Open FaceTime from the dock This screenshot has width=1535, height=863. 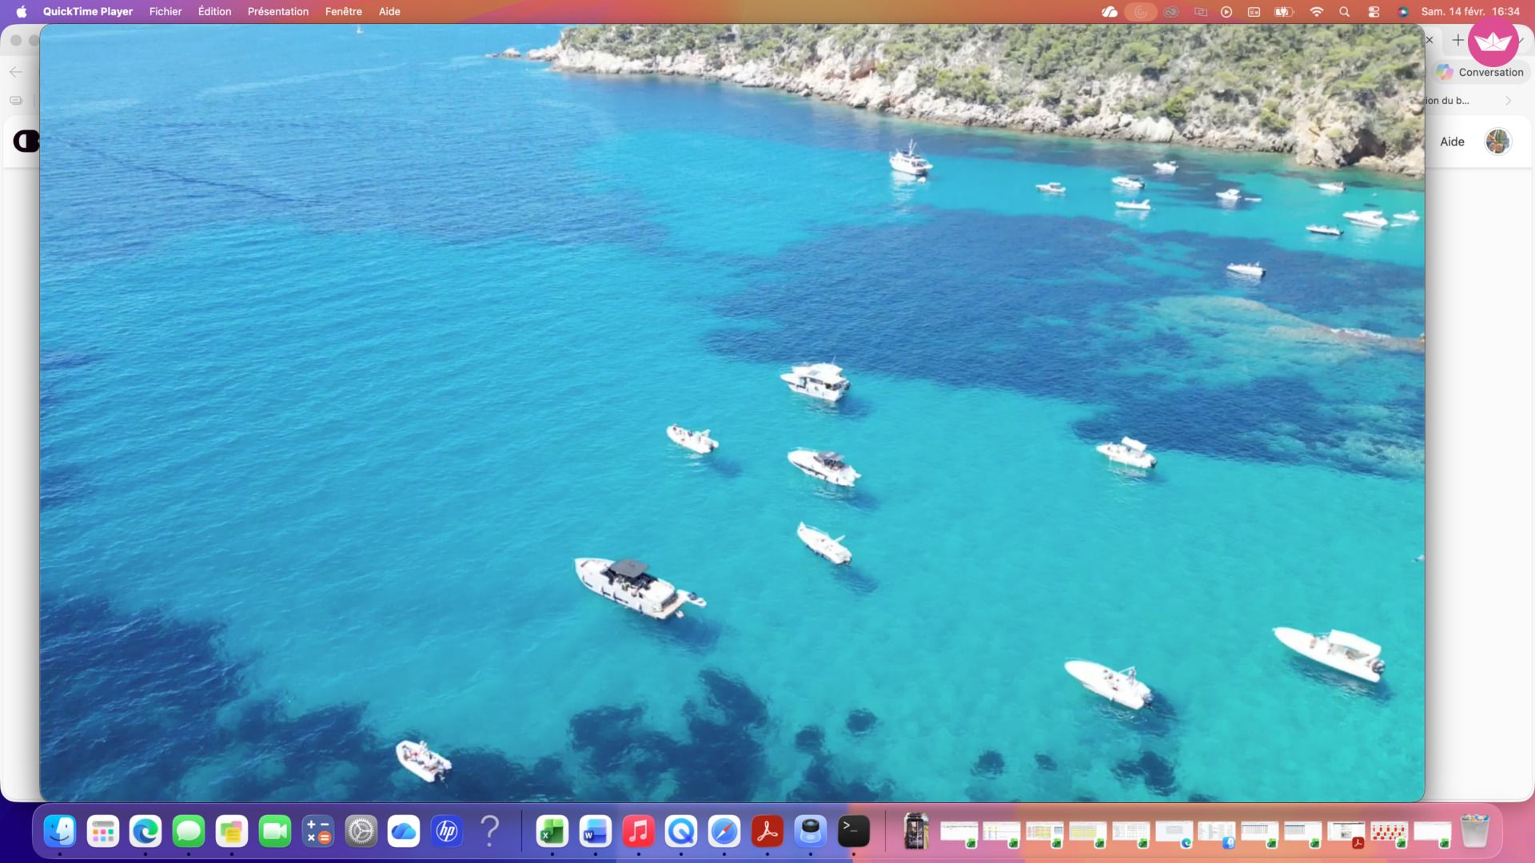tap(275, 832)
